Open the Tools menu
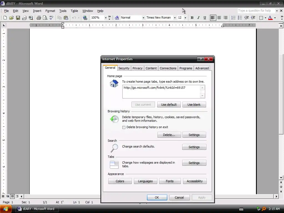284x213 pixels. tap(63, 11)
